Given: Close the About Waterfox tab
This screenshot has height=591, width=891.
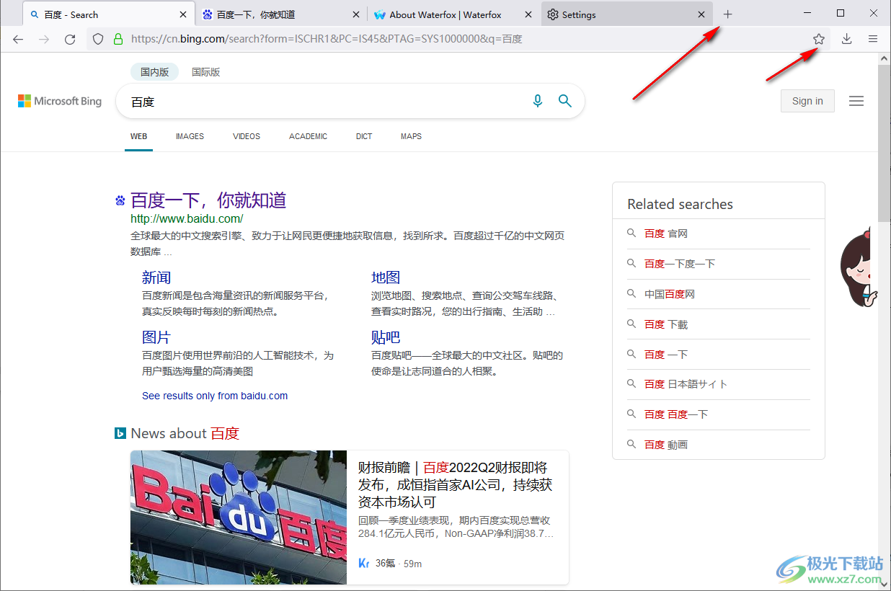Looking at the screenshot, I should coord(529,14).
